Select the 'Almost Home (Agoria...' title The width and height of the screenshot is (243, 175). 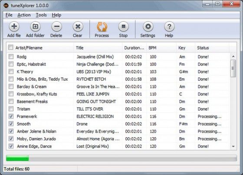(x=98, y=139)
